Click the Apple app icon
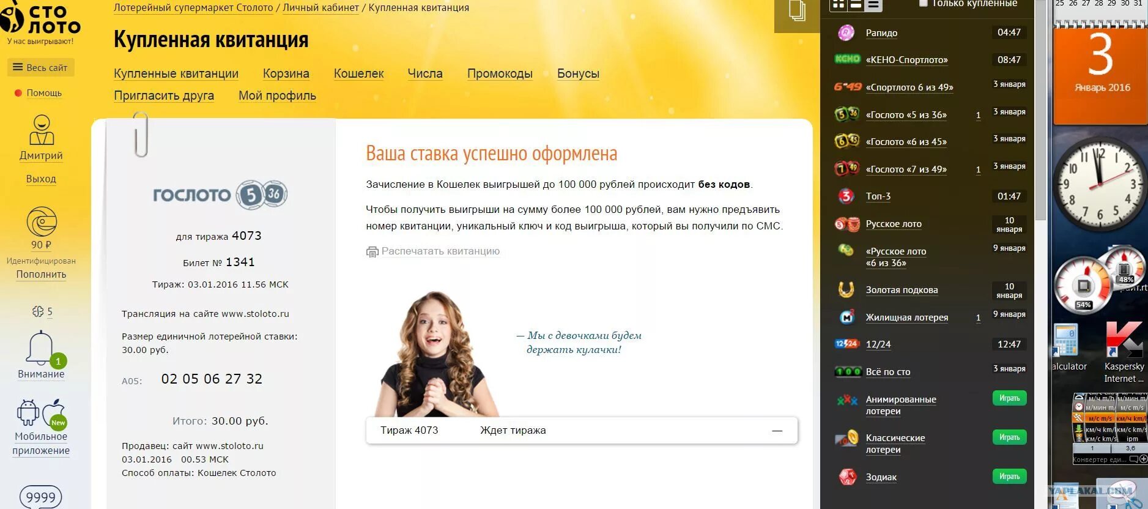The height and width of the screenshot is (509, 1148). point(54,413)
